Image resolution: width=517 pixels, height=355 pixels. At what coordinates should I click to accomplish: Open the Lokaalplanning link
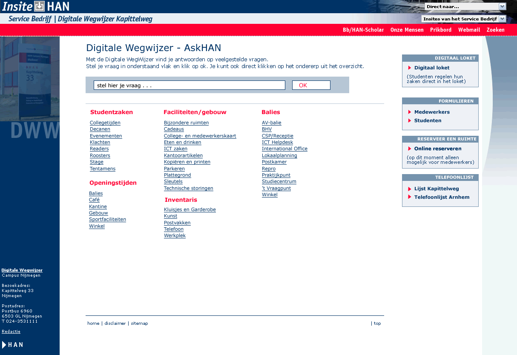(279, 155)
